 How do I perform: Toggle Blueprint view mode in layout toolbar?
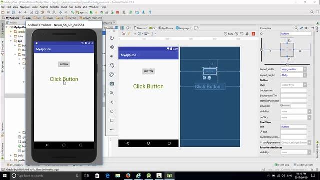(117, 28)
